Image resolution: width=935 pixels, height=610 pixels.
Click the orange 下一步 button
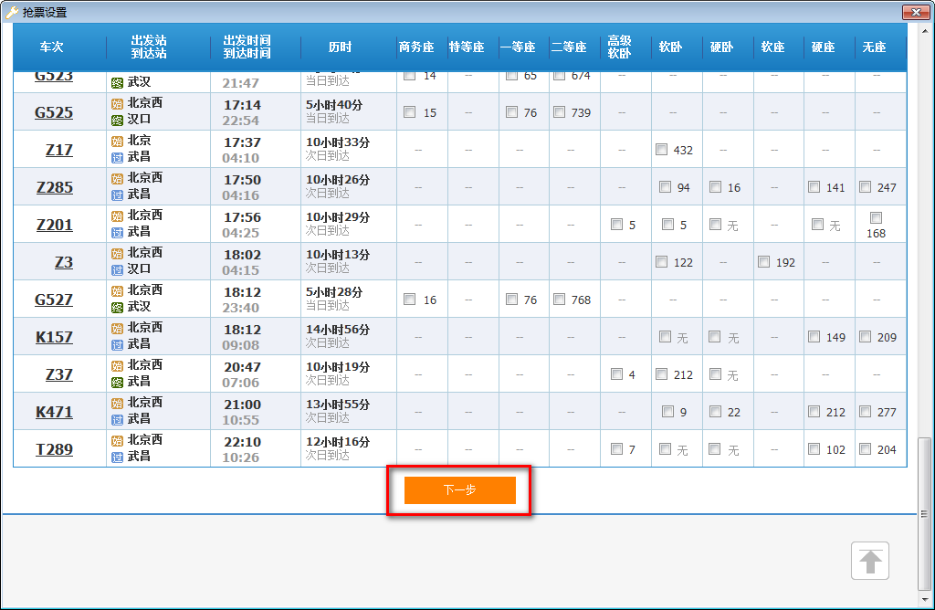pyautogui.click(x=460, y=490)
